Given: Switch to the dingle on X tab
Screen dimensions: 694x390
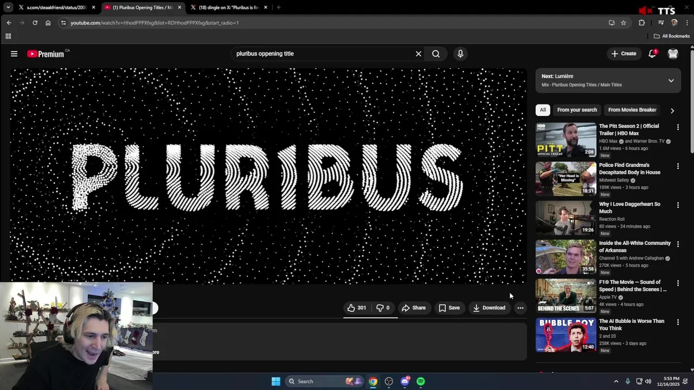Looking at the screenshot, I should [229, 8].
